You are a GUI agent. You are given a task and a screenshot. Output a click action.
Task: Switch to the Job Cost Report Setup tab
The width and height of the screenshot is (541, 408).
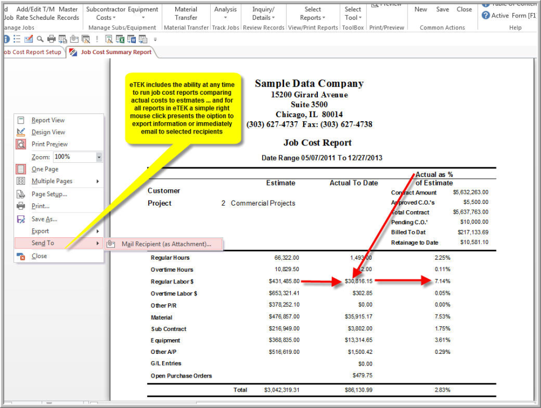click(x=32, y=52)
